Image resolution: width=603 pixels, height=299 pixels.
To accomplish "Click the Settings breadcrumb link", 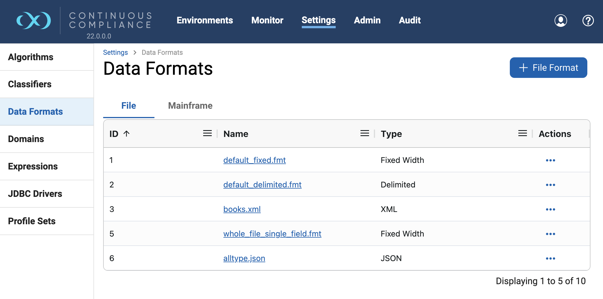I will coord(115,52).
